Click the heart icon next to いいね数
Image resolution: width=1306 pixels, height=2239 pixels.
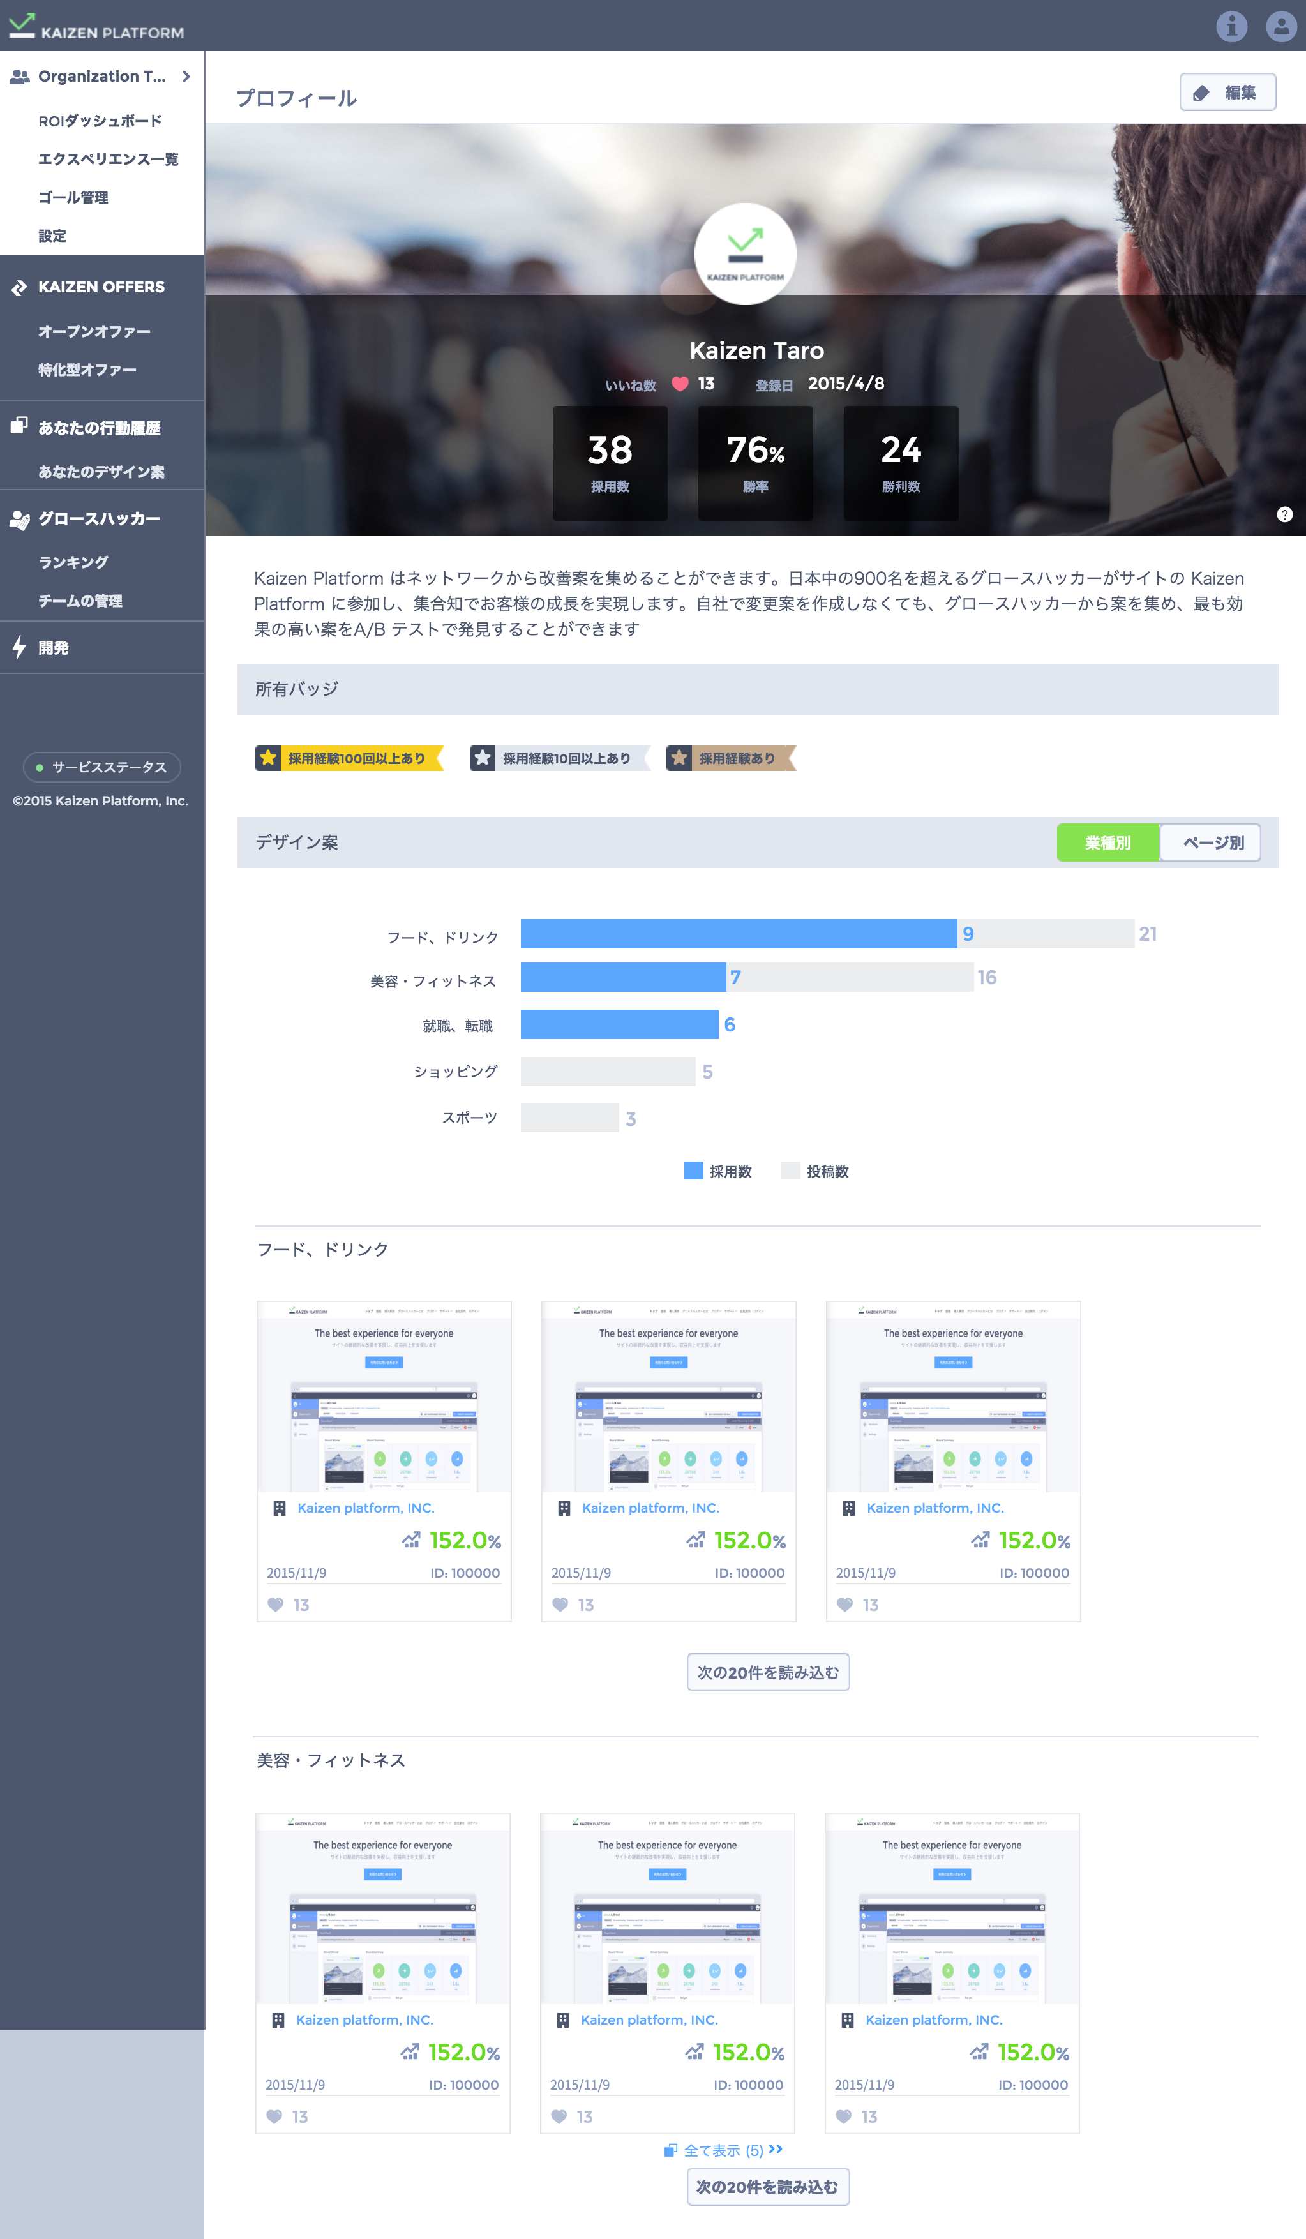(x=680, y=384)
